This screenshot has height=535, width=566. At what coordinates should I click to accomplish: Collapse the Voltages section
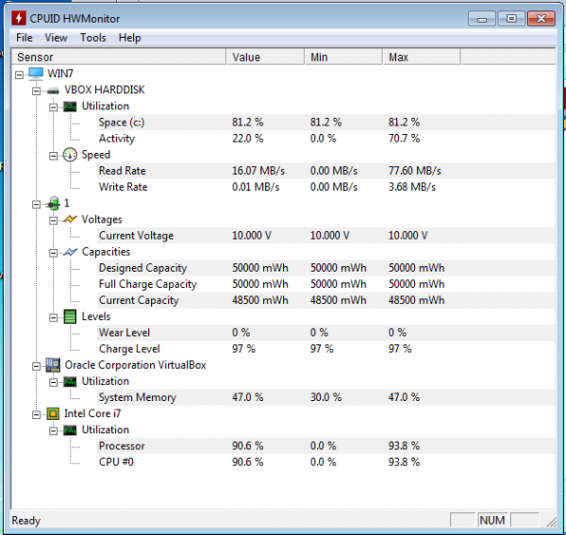click(54, 220)
